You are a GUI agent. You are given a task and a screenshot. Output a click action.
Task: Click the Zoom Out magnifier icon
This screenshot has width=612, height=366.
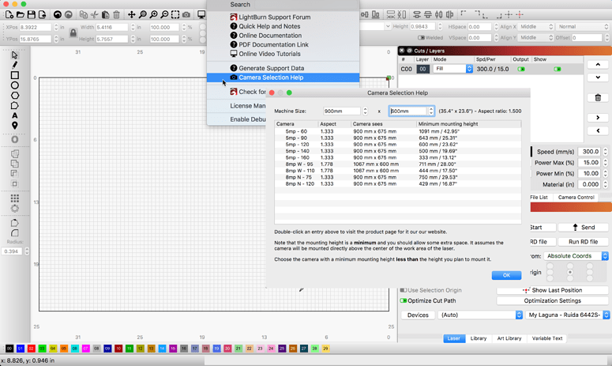(x=165, y=15)
